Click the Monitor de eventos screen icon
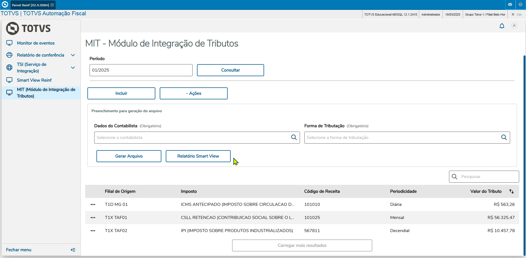The image size is (526, 258). pyautogui.click(x=9, y=43)
